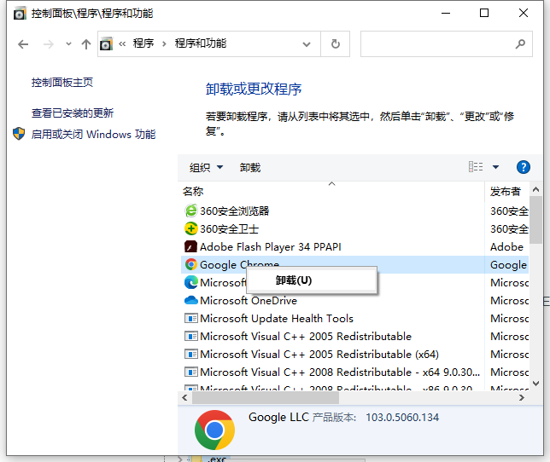Open 控制面板主页 link
The height and width of the screenshot is (462, 550).
coord(62,83)
